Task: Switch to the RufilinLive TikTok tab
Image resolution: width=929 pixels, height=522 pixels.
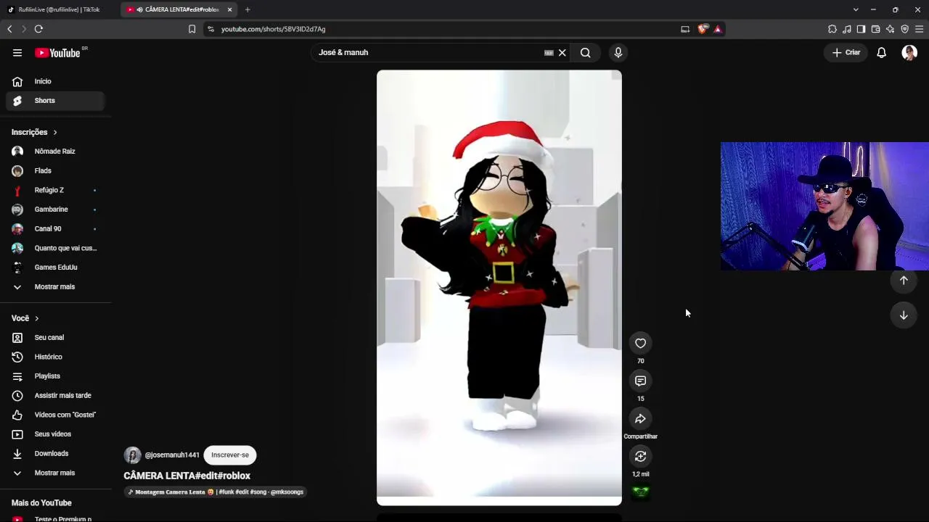Action: point(60,9)
